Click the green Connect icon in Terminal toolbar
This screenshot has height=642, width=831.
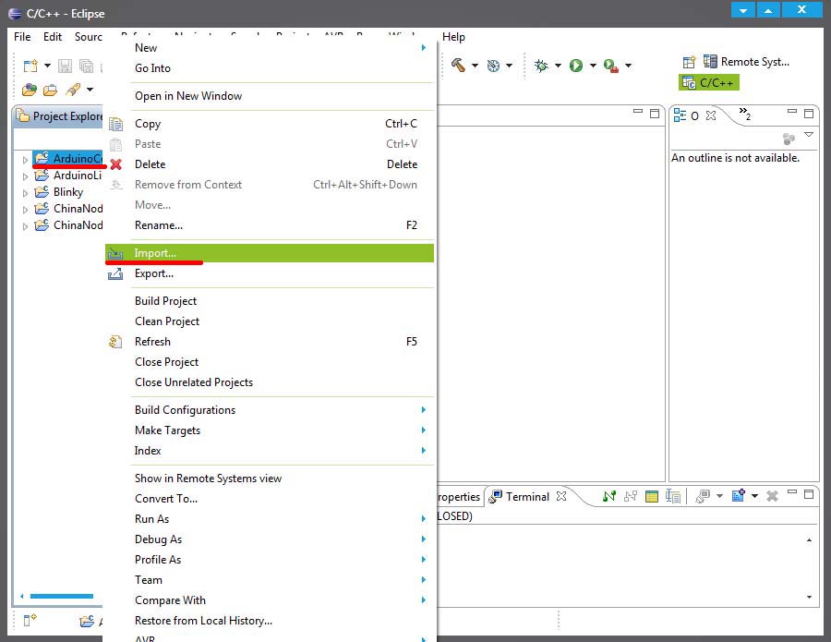tap(609, 496)
